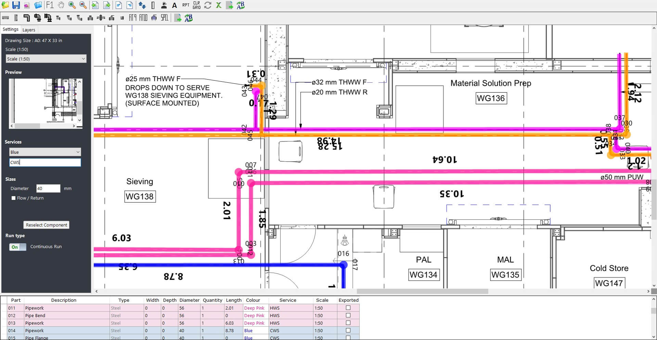Open F1 help
This screenshot has width=657, height=340.
click(50, 5)
